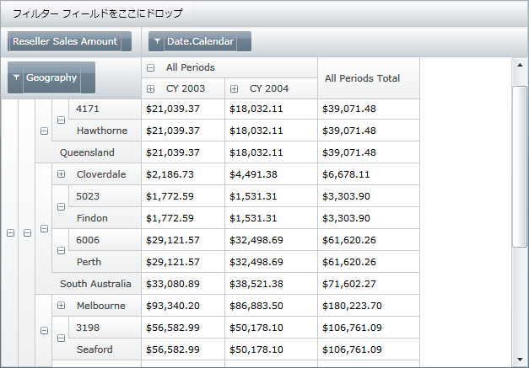
Task: Click the Reseller Sales Amount field button
Action: (65, 41)
